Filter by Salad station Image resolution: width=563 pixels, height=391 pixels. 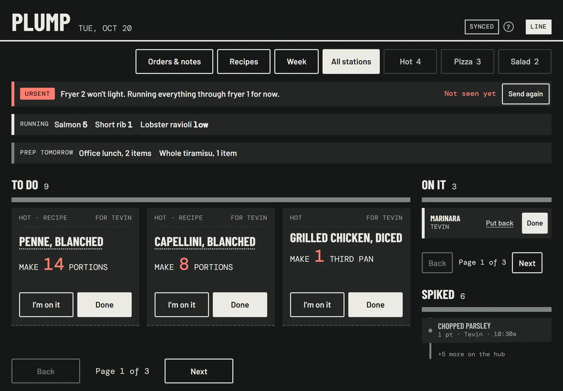coord(524,62)
